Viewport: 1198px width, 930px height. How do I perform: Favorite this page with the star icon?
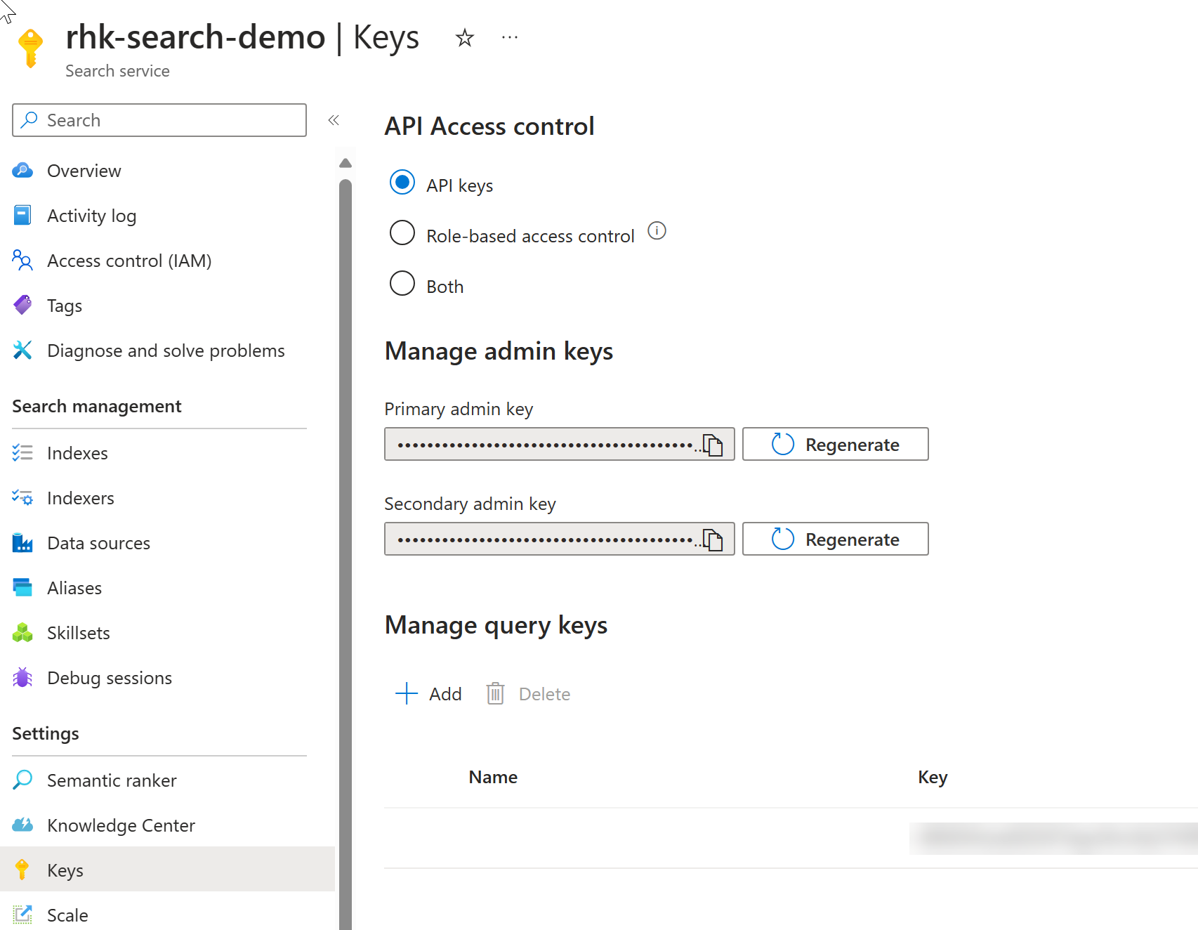[464, 38]
